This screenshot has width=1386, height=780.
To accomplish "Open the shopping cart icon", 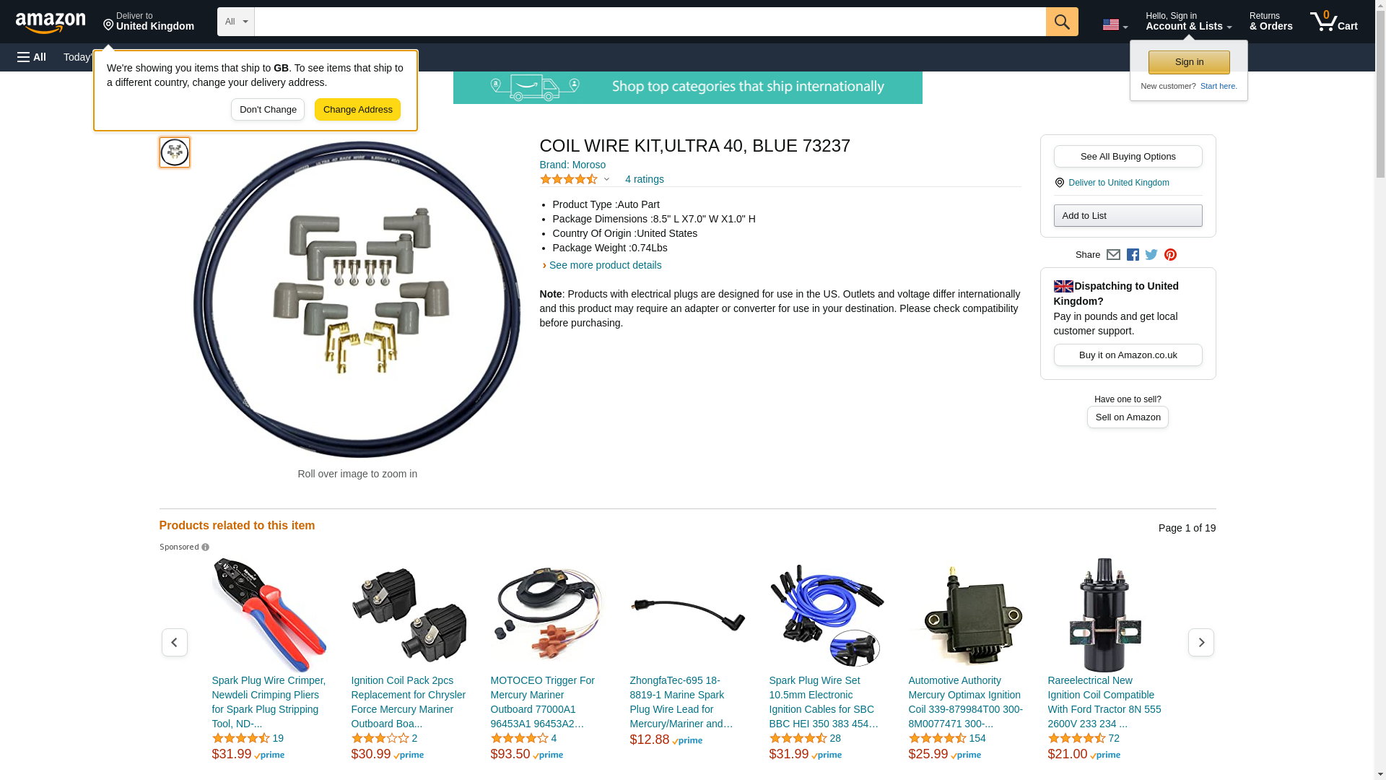I will click(1334, 22).
